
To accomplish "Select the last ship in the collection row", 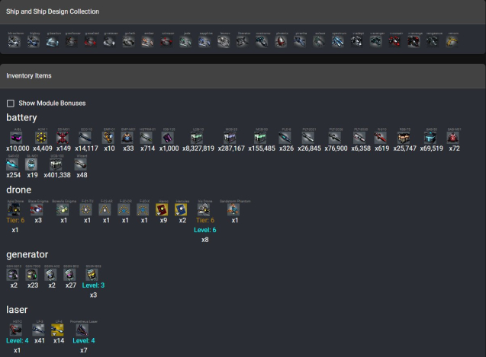I will pyautogui.click(x=453, y=42).
